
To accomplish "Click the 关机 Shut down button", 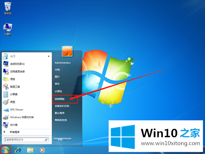I will coord(60,140).
